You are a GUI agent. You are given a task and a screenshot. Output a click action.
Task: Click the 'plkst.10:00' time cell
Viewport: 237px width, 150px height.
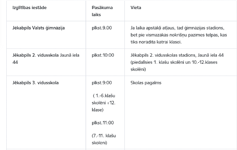(x=103, y=55)
